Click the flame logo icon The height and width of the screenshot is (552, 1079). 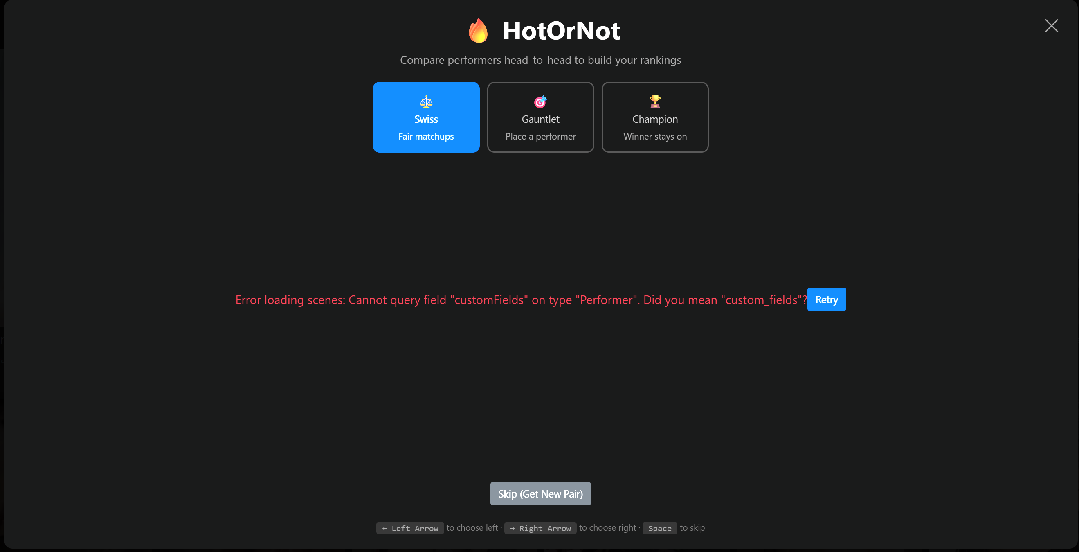coord(478,31)
